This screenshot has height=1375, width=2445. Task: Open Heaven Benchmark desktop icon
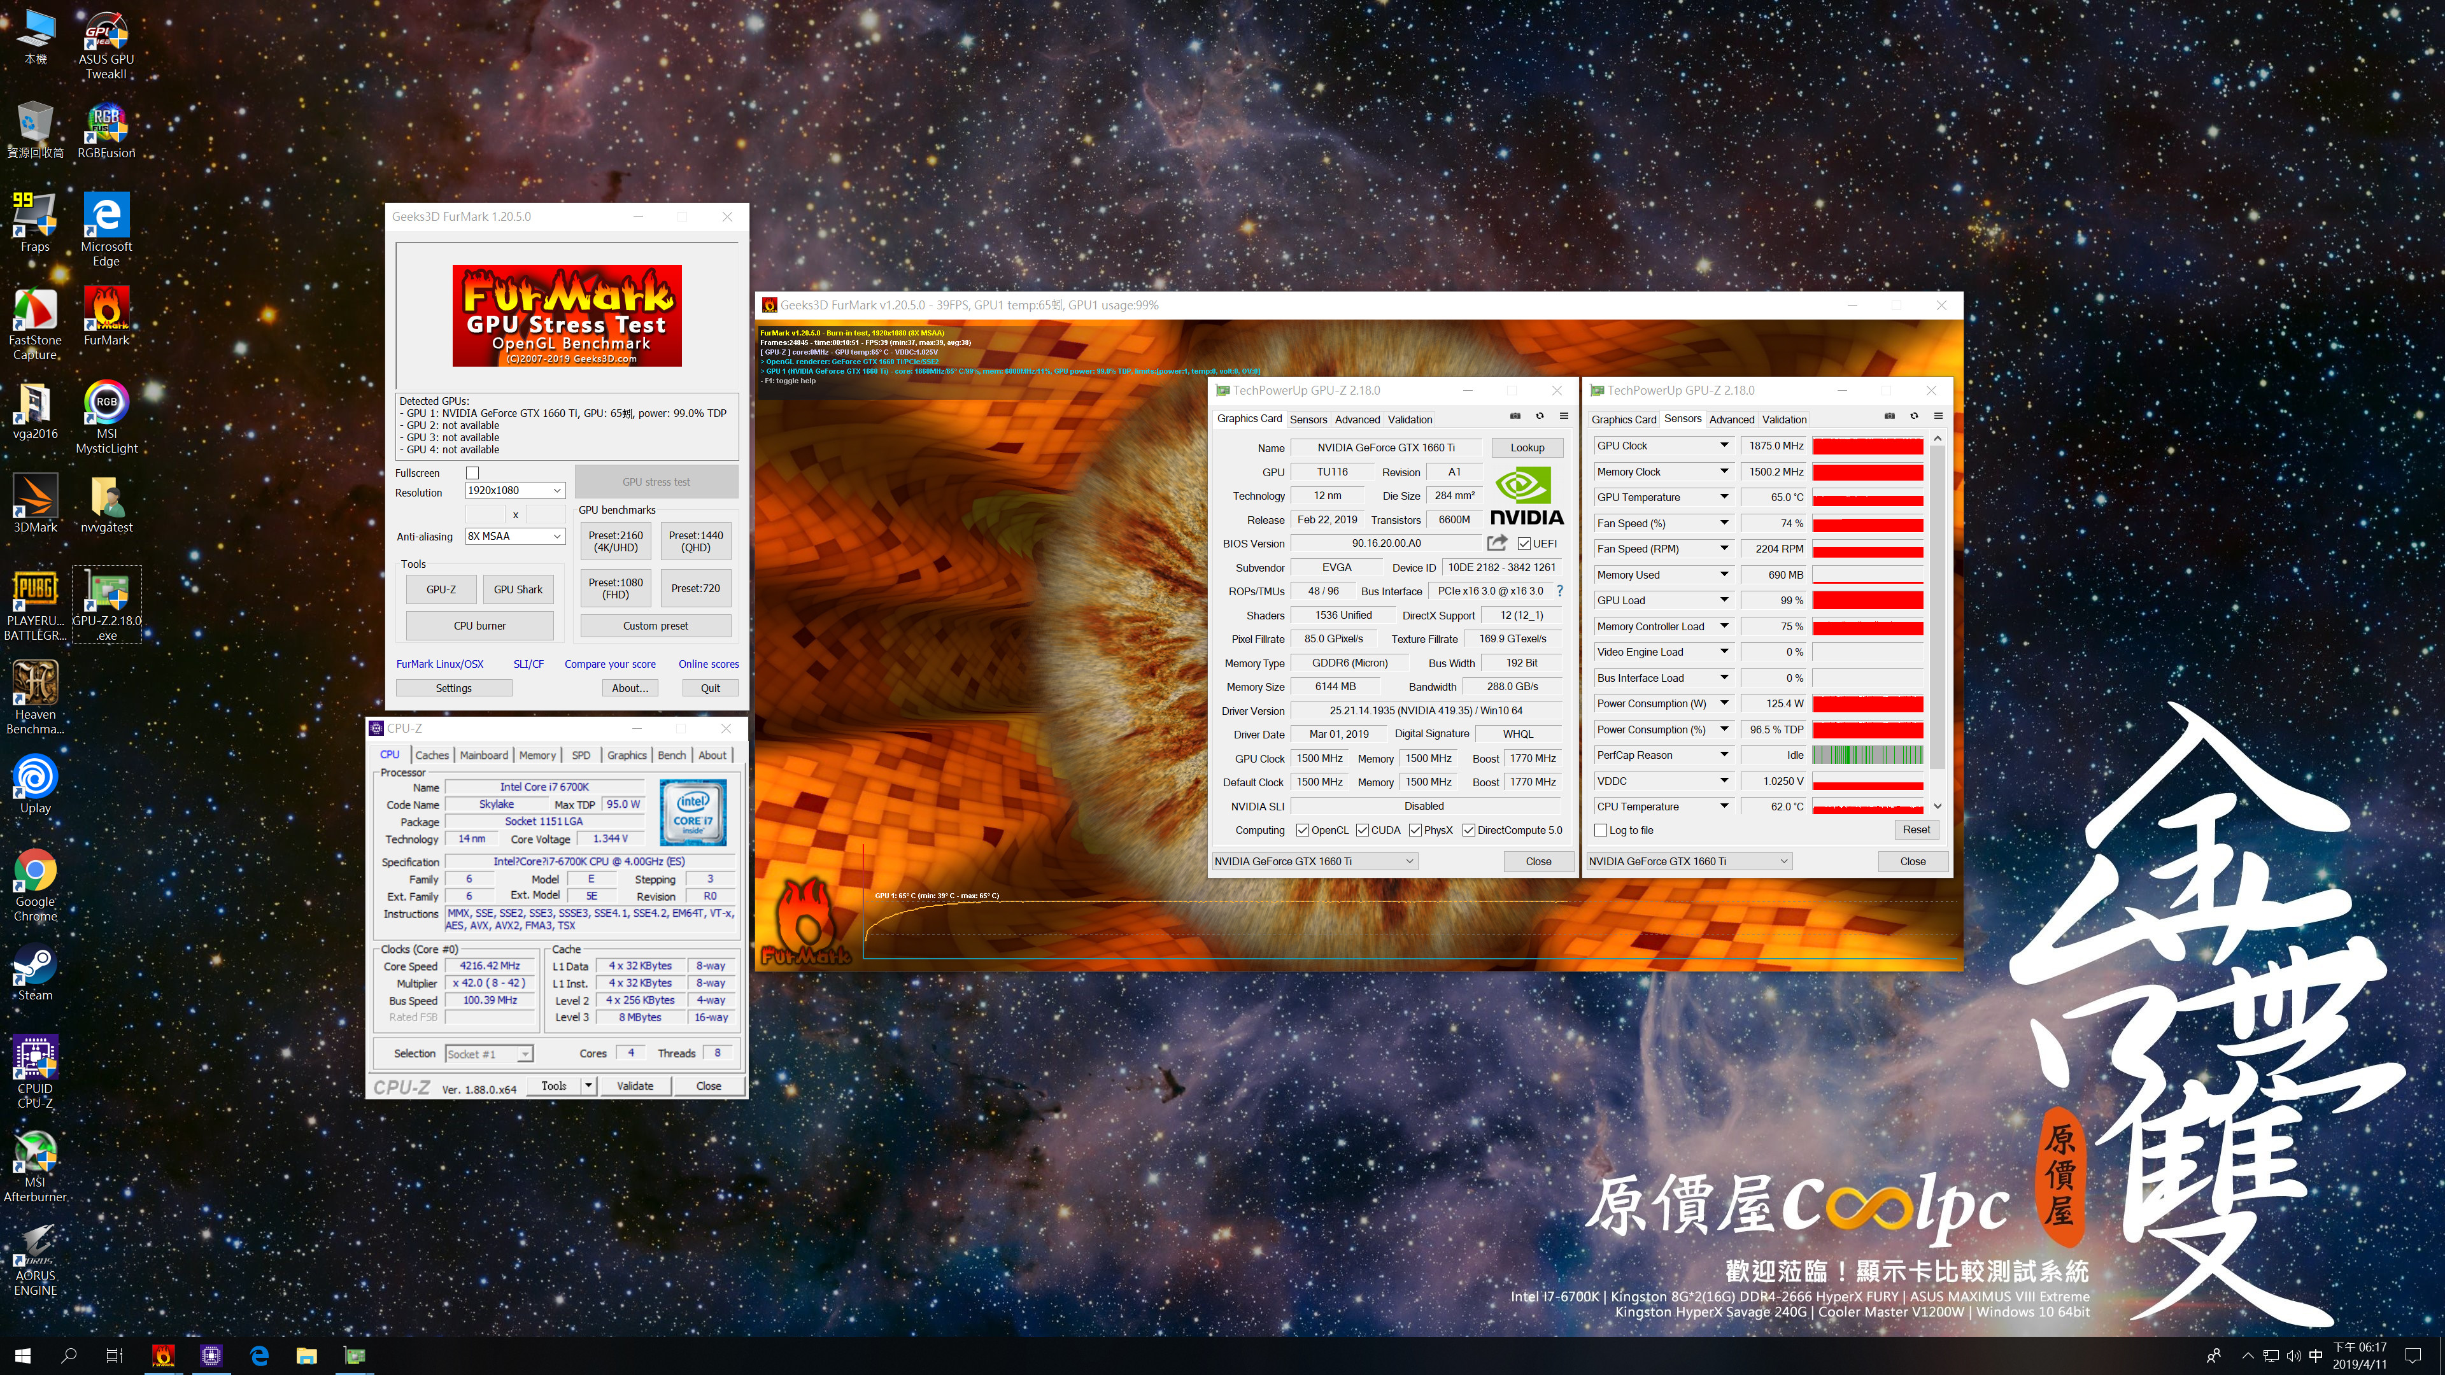coord(35,698)
